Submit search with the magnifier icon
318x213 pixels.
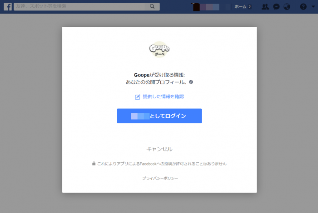(152, 6)
